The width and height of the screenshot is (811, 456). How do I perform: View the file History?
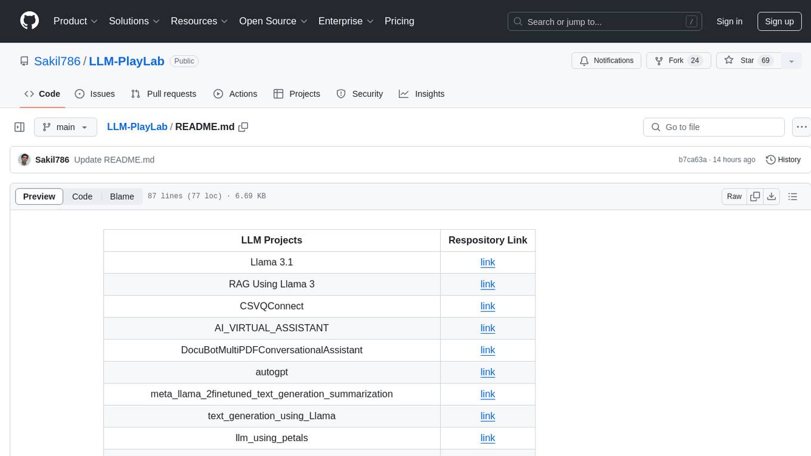(783, 160)
